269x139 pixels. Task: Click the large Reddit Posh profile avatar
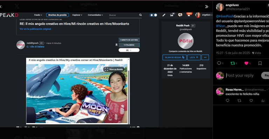[186, 41]
